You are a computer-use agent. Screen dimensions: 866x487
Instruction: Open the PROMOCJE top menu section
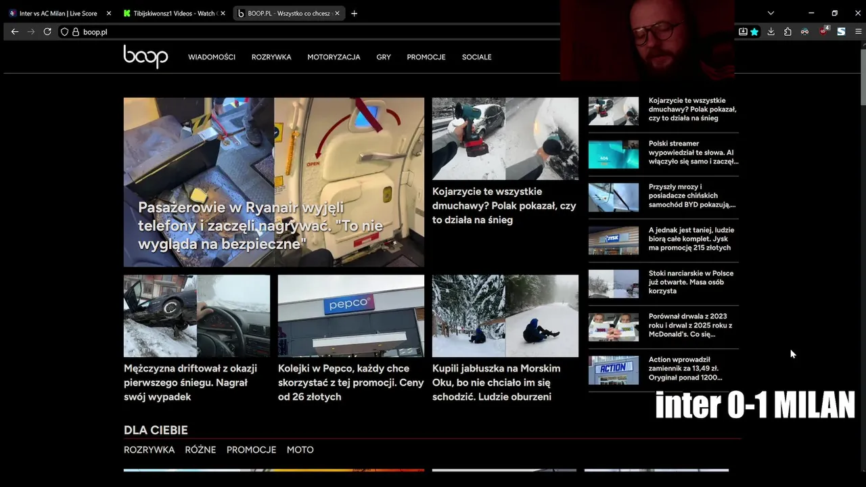[426, 57]
